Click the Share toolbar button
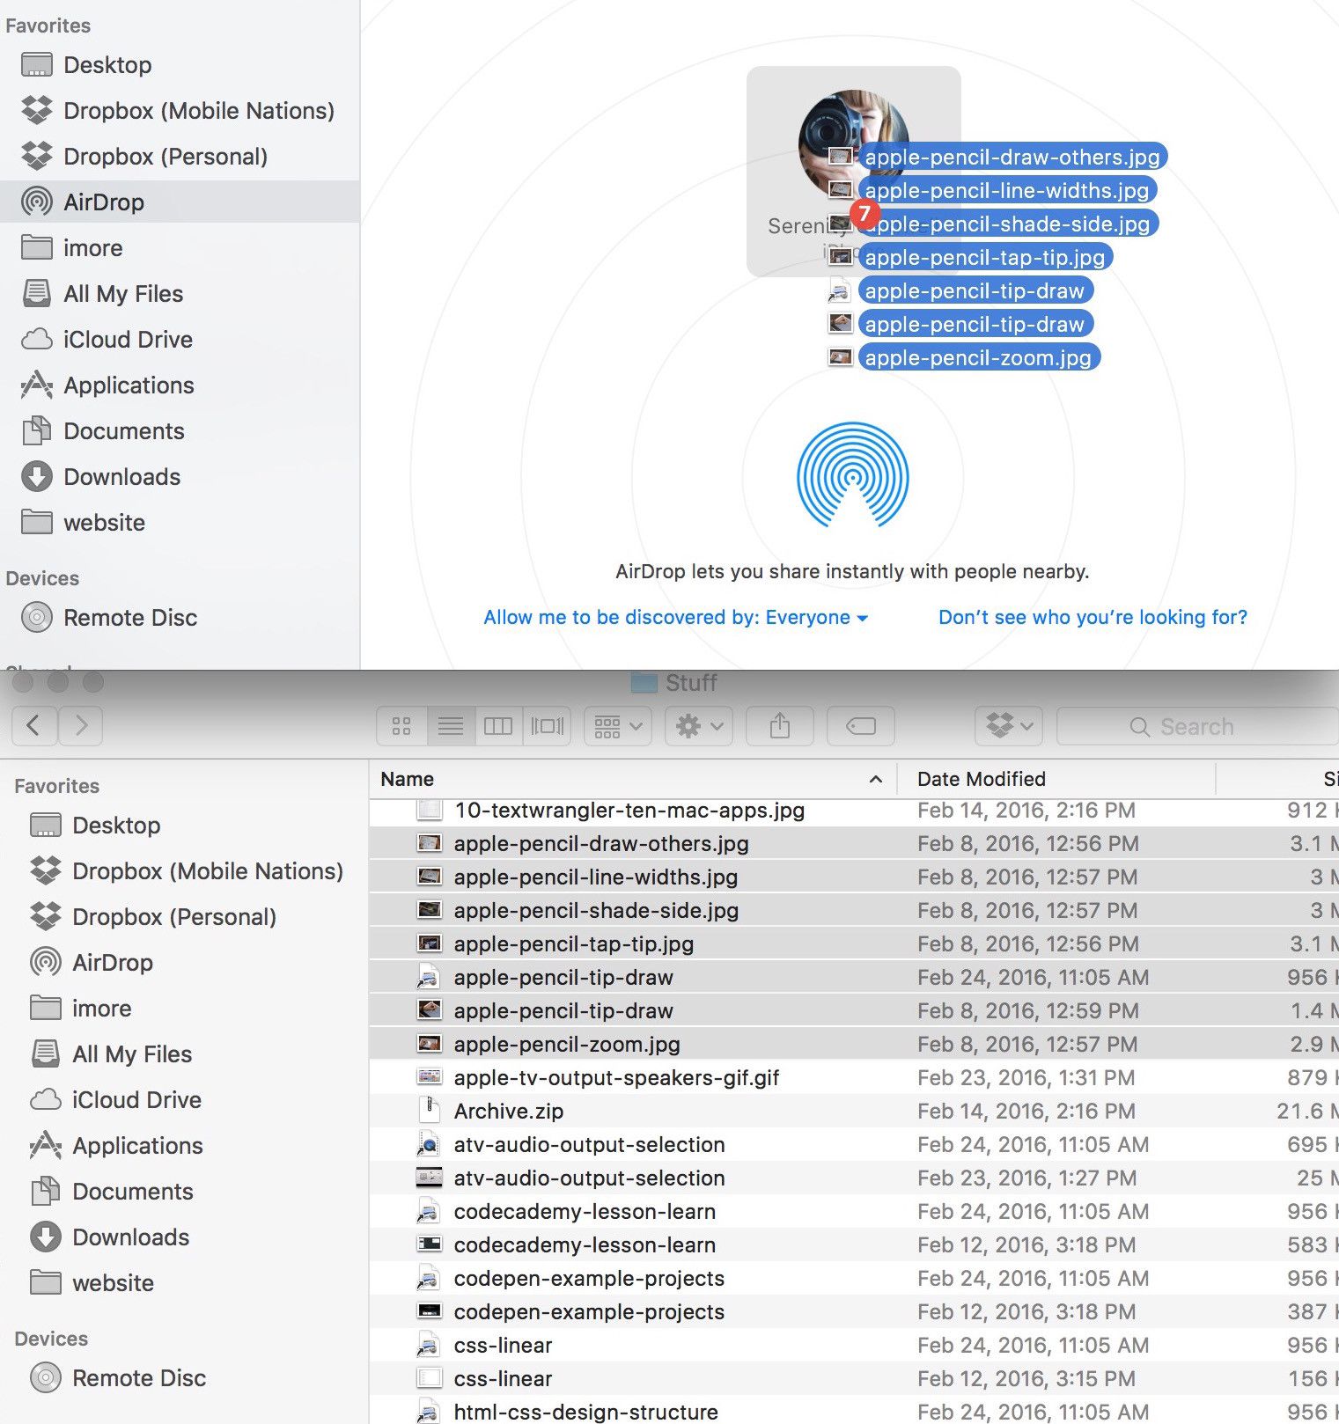Image resolution: width=1339 pixels, height=1424 pixels. pos(779,726)
